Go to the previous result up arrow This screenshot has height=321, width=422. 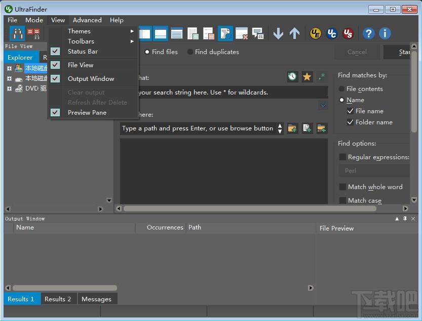pos(294,33)
